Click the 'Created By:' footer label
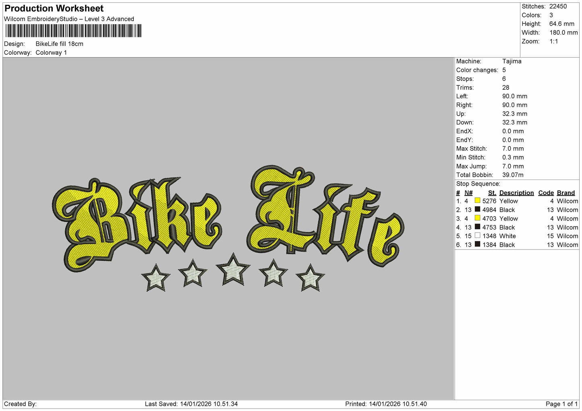582x411 pixels. [x=20, y=404]
